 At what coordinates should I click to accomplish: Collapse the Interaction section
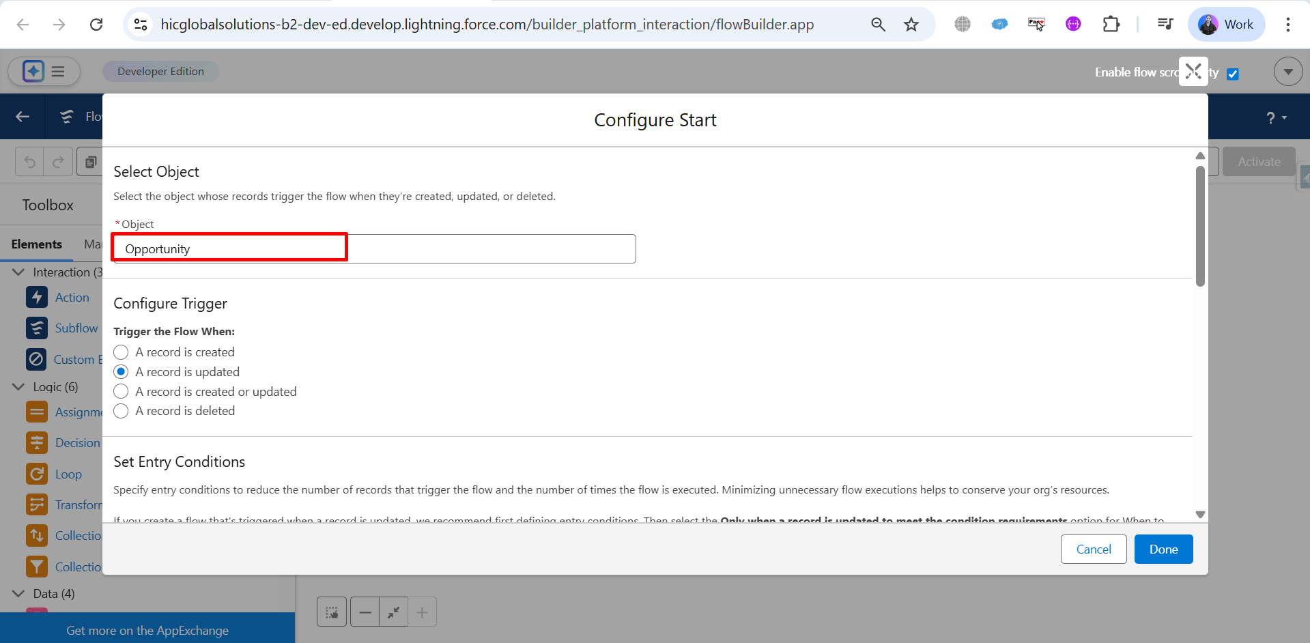(18, 272)
